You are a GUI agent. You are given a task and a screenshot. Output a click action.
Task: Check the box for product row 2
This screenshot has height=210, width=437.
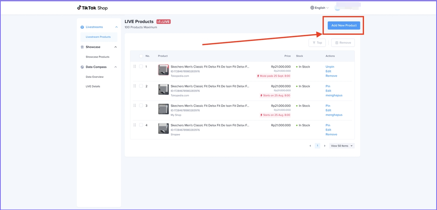click(x=141, y=86)
